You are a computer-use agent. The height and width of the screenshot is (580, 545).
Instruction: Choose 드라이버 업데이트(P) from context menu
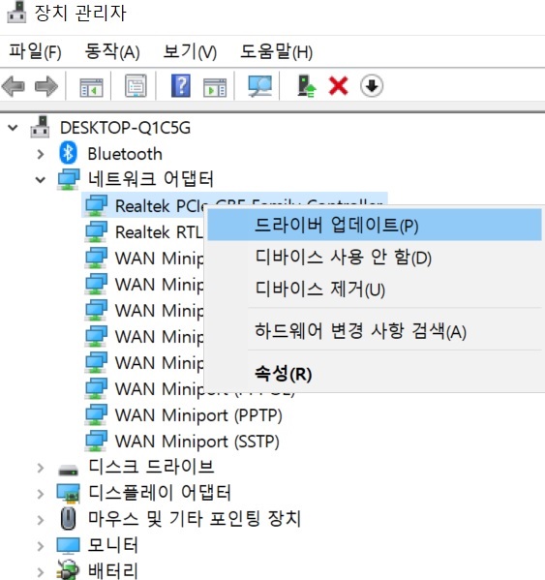point(375,225)
